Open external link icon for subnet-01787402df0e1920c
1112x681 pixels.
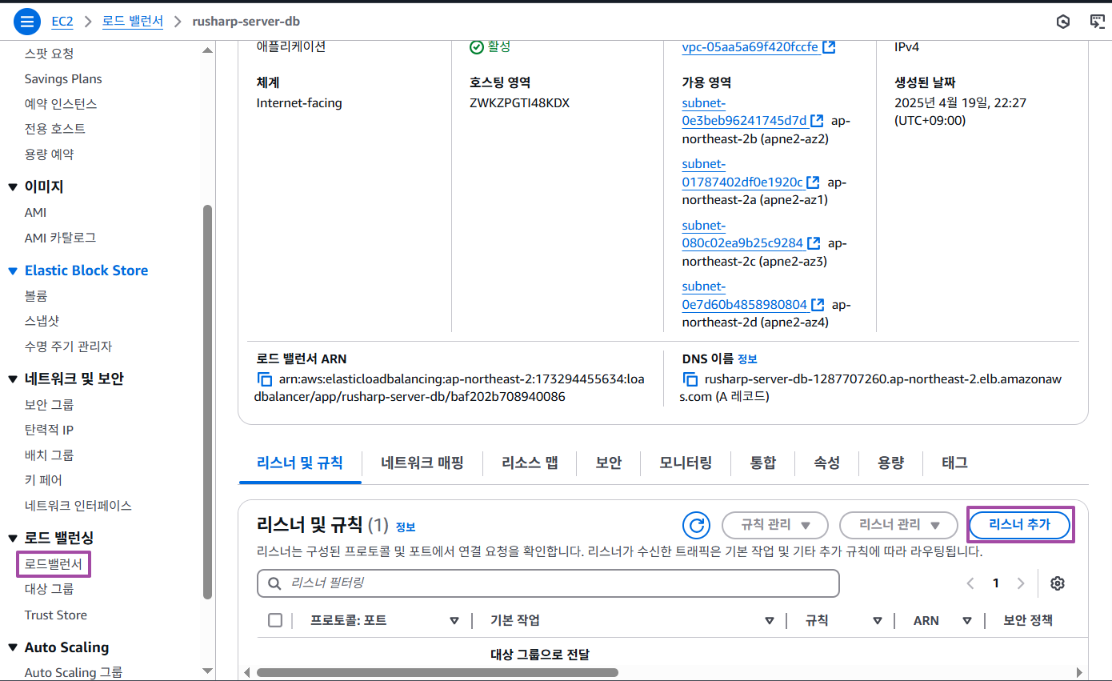(x=813, y=182)
